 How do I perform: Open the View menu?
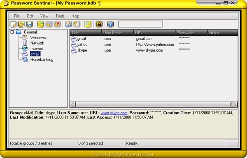[x=44, y=16]
